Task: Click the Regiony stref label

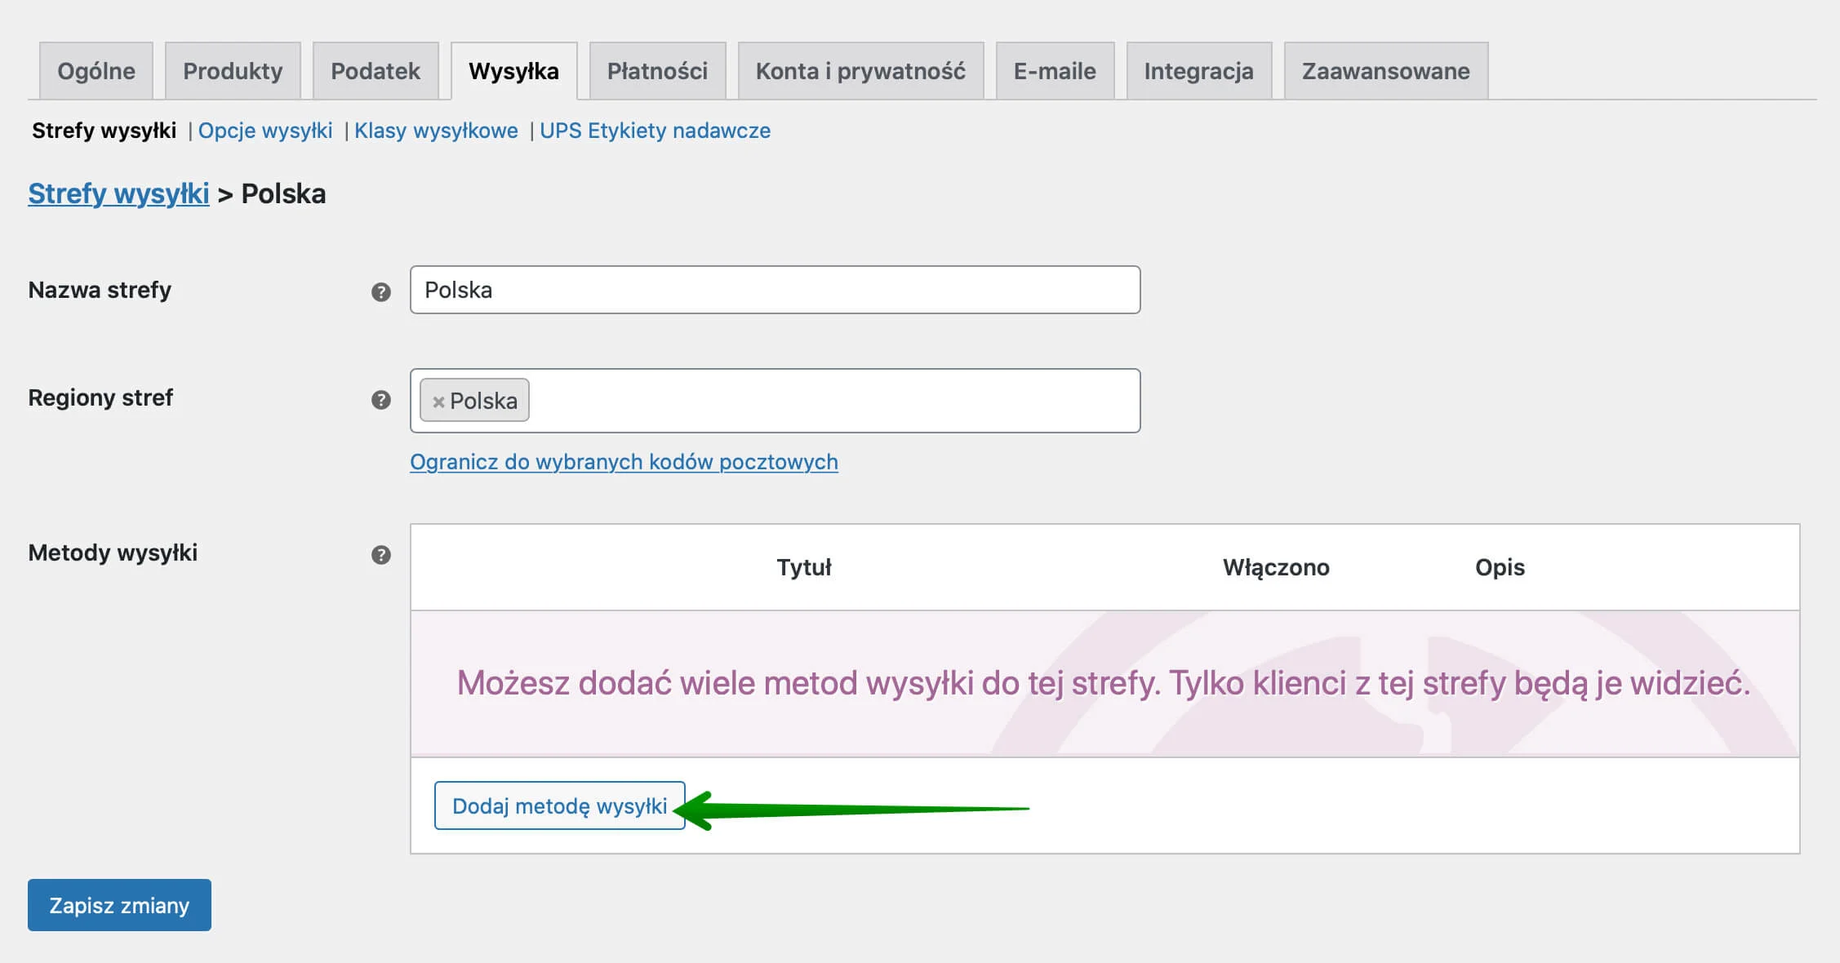Action: pos(100,397)
